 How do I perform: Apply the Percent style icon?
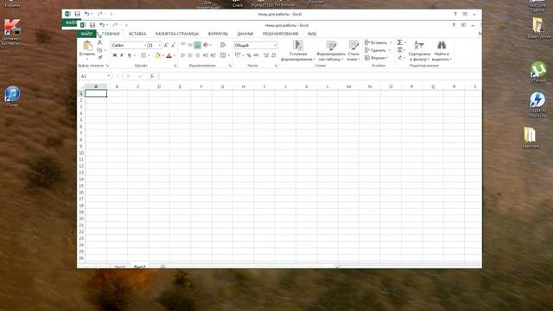click(x=249, y=55)
